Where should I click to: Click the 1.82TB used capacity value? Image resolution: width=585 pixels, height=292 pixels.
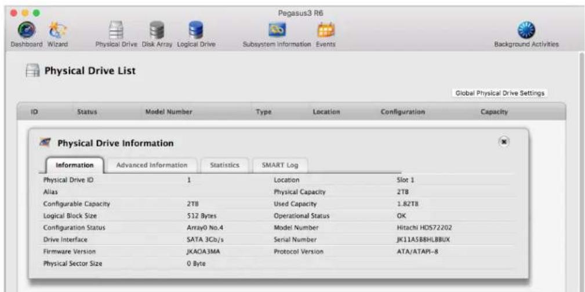[409, 204]
